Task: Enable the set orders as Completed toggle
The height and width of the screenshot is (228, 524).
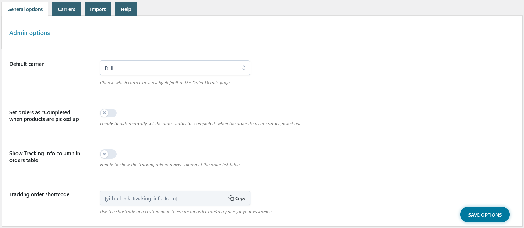Action: (108, 113)
